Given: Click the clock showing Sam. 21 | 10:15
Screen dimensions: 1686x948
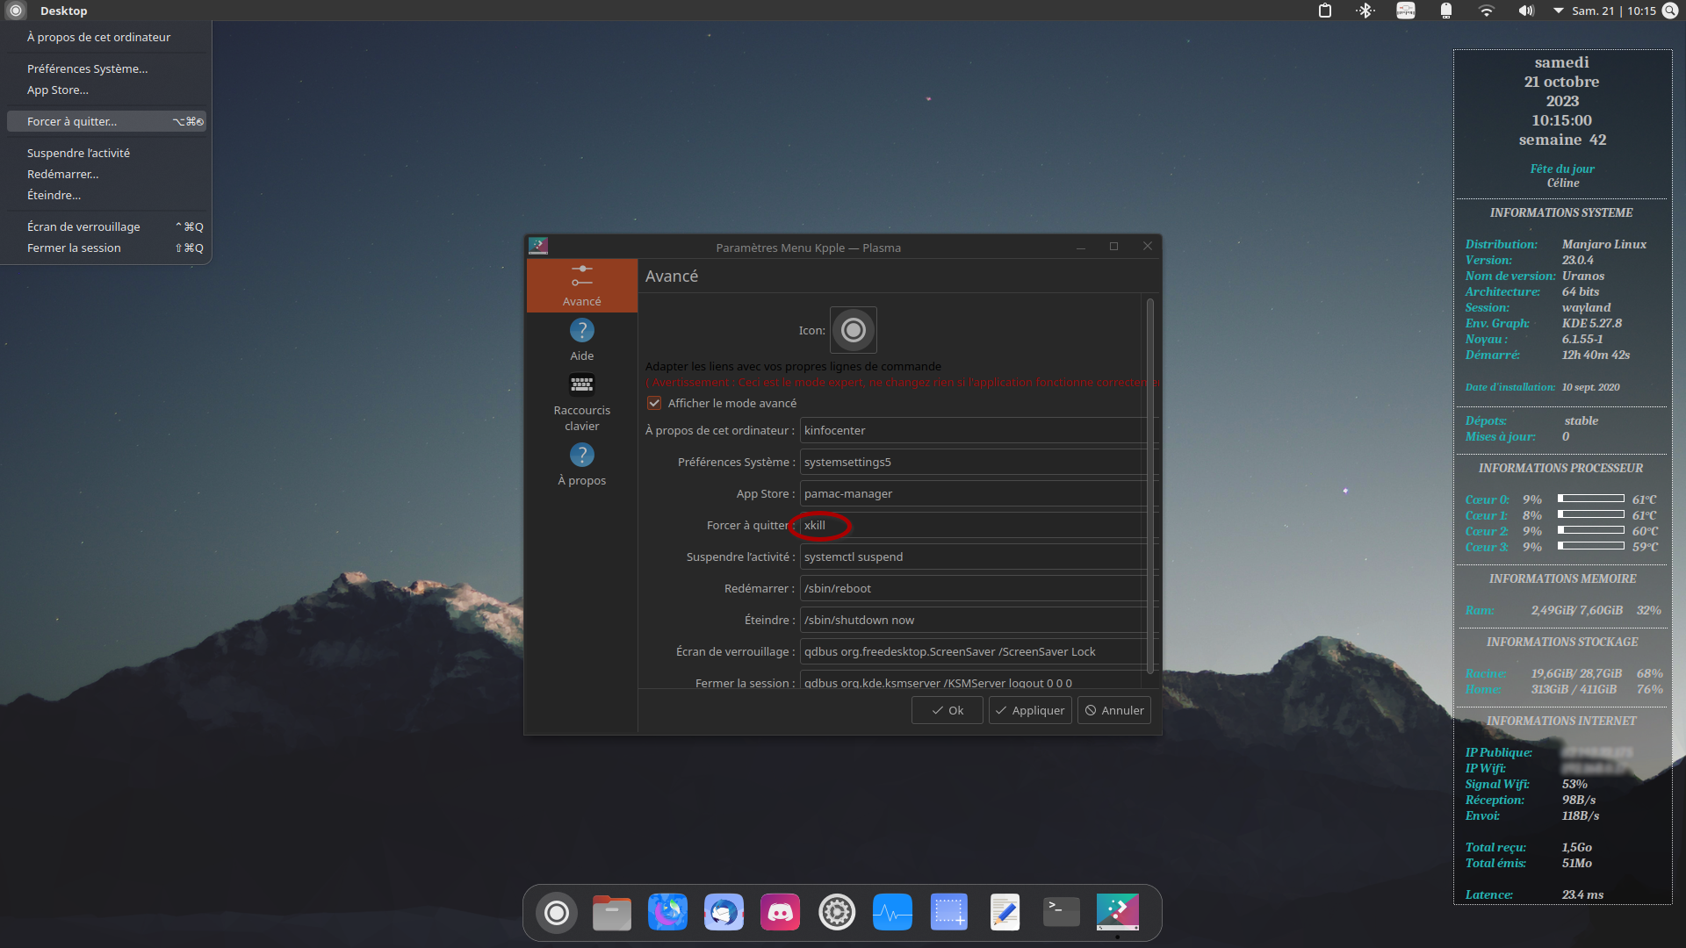Looking at the screenshot, I should [1614, 11].
